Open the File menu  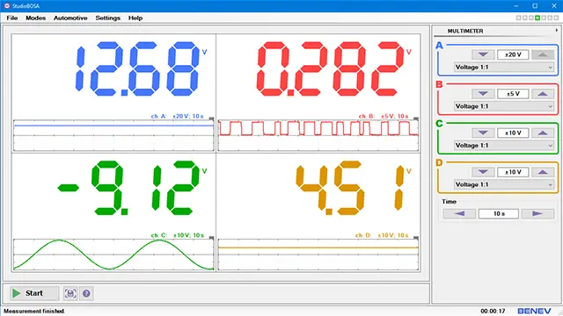coord(11,18)
